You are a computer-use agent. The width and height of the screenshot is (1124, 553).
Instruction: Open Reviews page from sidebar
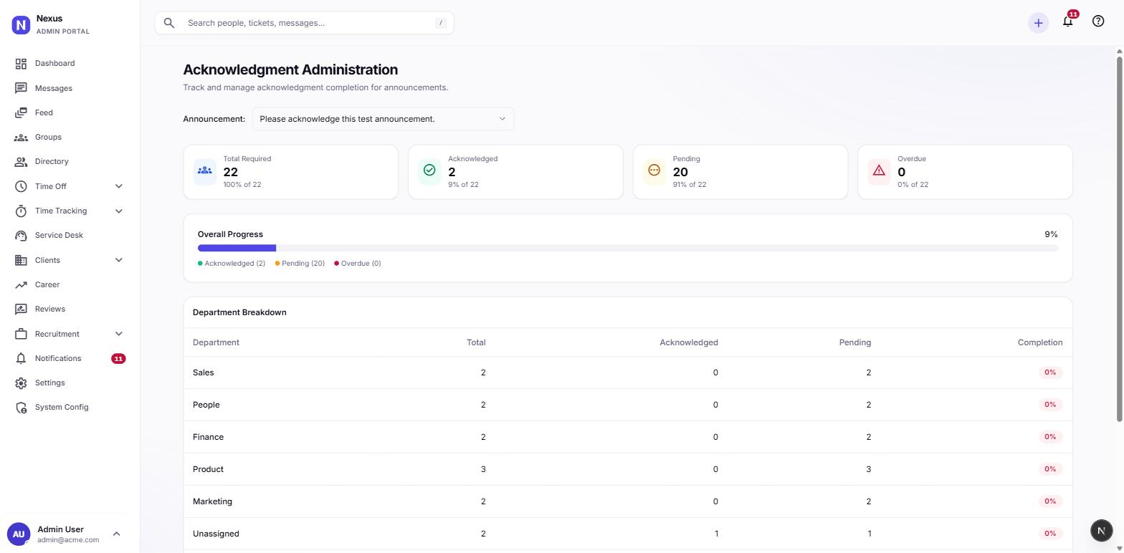[x=70, y=309]
